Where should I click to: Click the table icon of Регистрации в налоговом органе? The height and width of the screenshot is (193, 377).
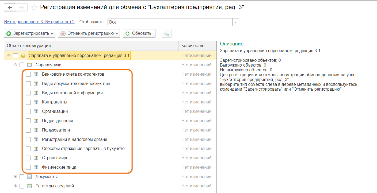(x=36, y=140)
